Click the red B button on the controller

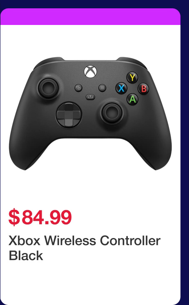[x=144, y=89]
